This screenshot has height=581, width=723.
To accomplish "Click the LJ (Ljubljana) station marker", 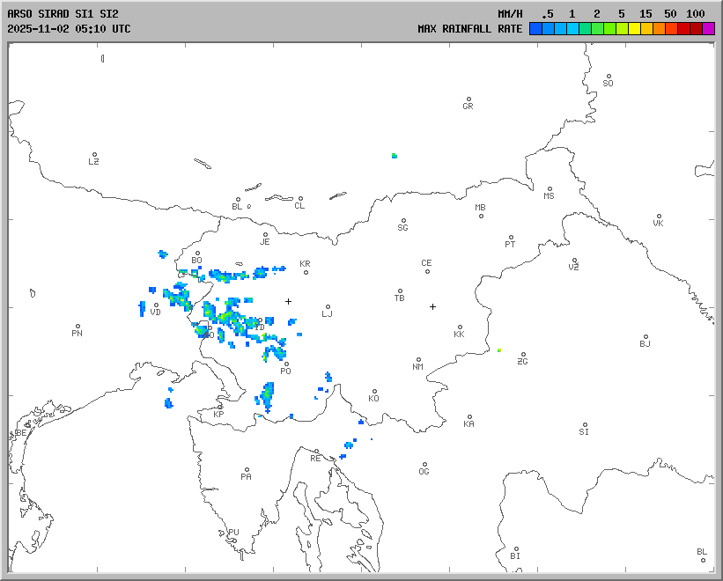I will (328, 307).
